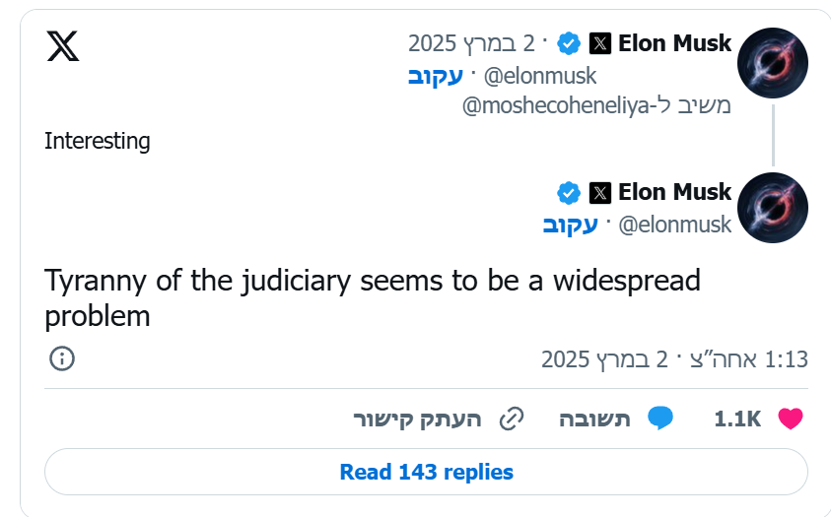The height and width of the screenshot is (517, 831).
Task: Like the tweet with the heart icon
Action: 791,419
